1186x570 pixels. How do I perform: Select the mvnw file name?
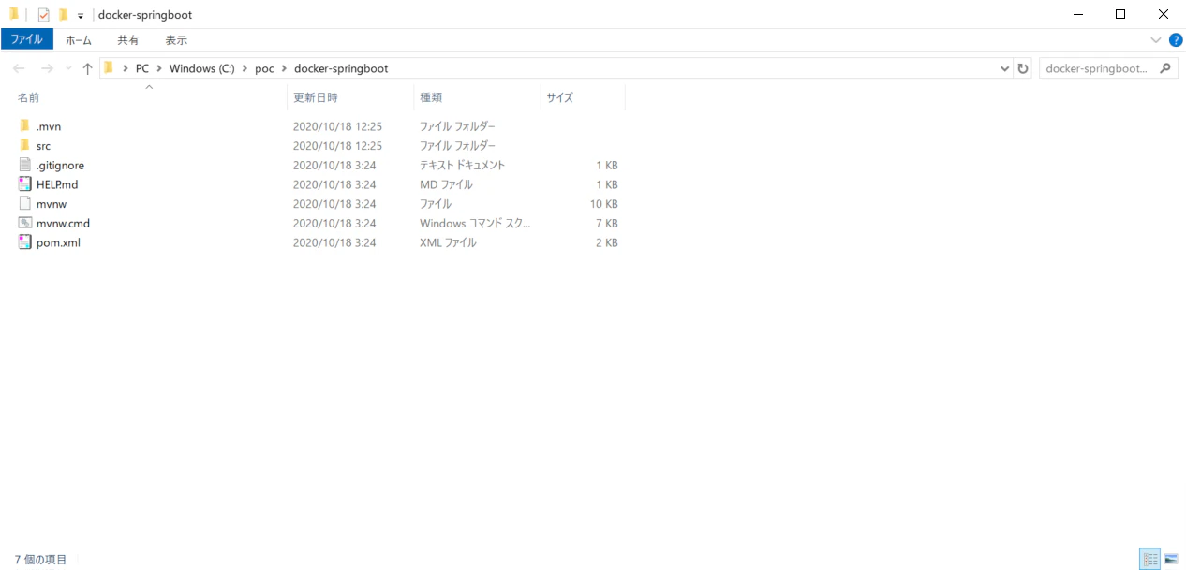coord(52,204)
